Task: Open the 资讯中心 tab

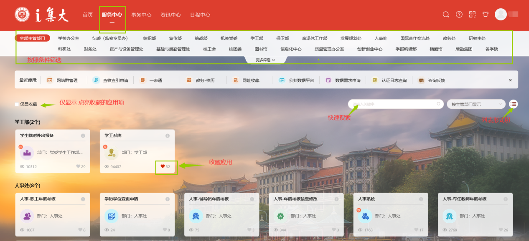Action: click(x=170, y=15)
